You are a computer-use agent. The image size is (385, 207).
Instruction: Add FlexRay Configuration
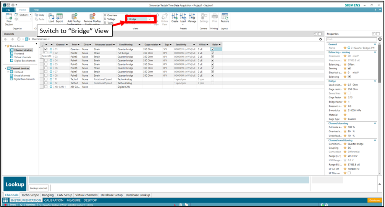point(74,19)
